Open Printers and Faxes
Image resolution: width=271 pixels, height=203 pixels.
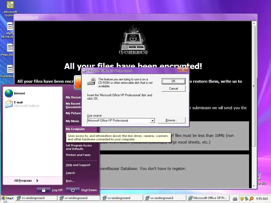(x=78, y=155)
